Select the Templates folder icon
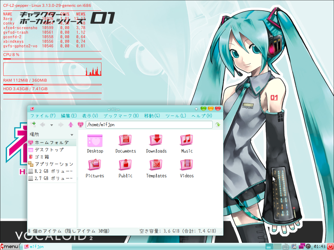This screenshot has height=250, width=334. coord(156,165)
